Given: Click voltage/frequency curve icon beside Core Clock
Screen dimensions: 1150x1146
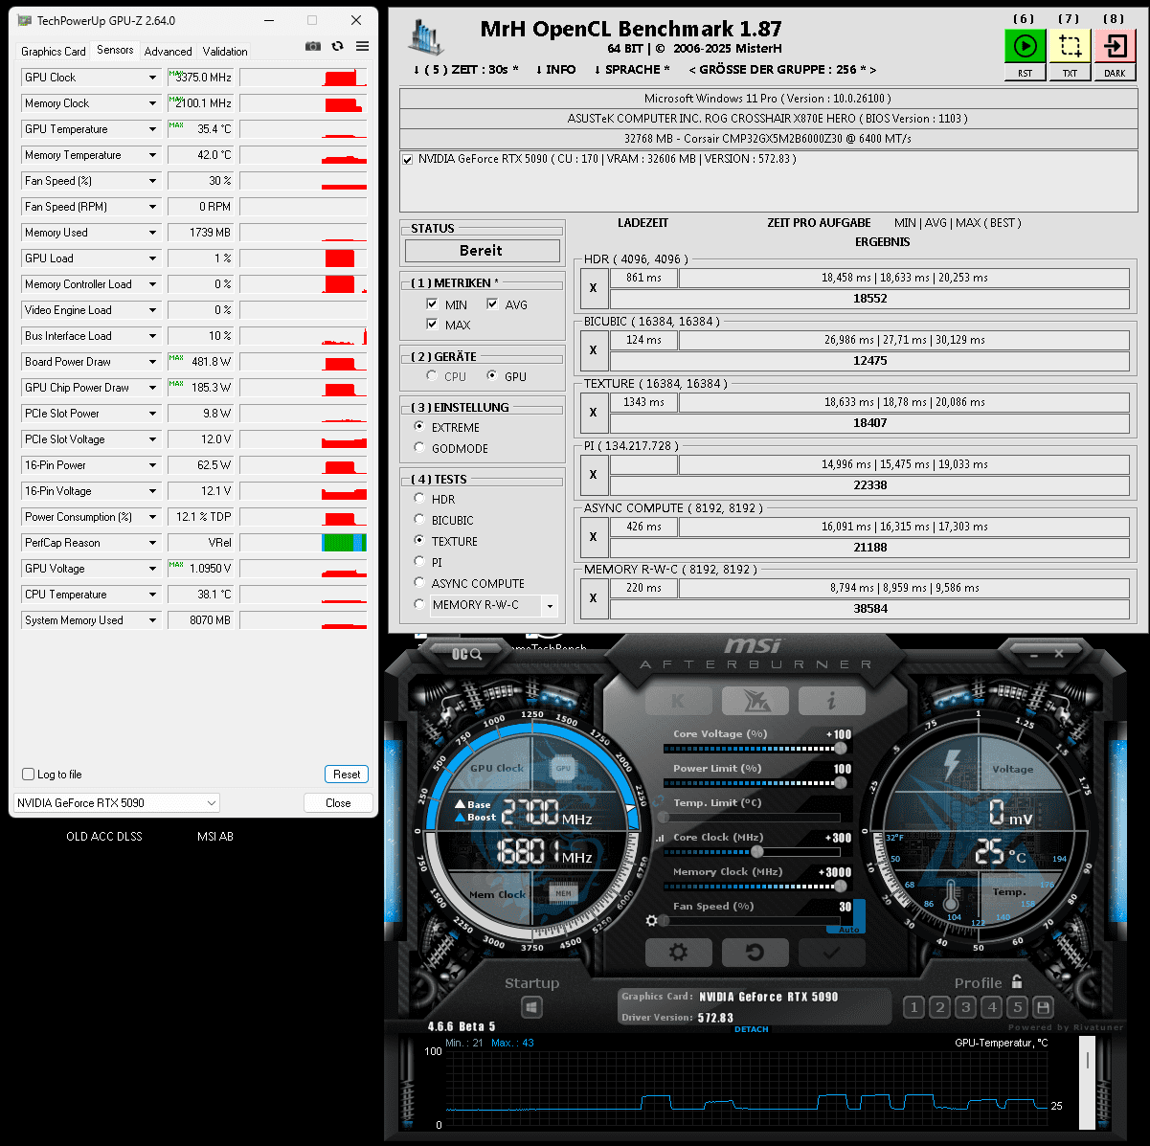Looking at the screenshot, I should [659, 838].
